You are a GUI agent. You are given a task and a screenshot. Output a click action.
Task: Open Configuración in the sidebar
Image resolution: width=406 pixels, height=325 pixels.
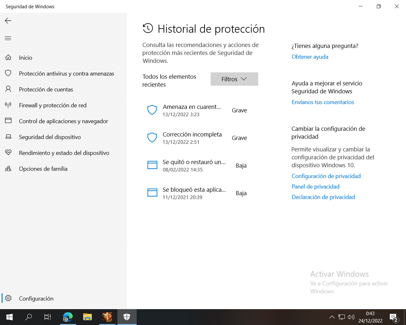63,298
